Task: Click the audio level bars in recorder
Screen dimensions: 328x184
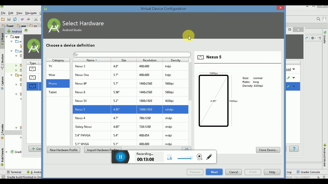Action: pyautogui.click(x=169, y=157)
